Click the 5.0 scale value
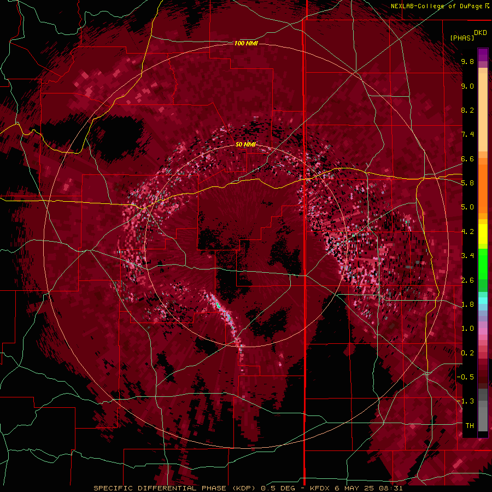Screen dimensions: 492x492 click(467, 207)
